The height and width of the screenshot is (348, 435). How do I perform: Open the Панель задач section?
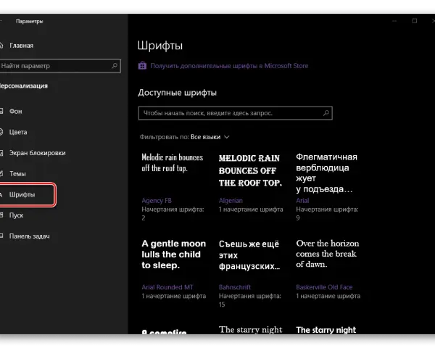click(x=29, y=236)
